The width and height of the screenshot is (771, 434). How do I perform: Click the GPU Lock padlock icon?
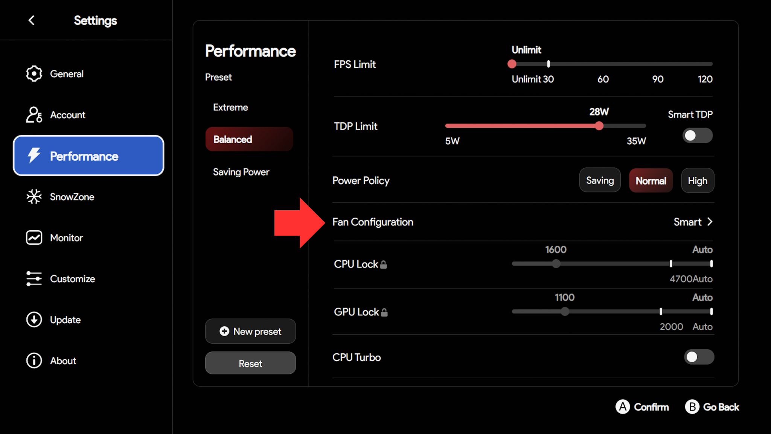click(x=384, y=312)
